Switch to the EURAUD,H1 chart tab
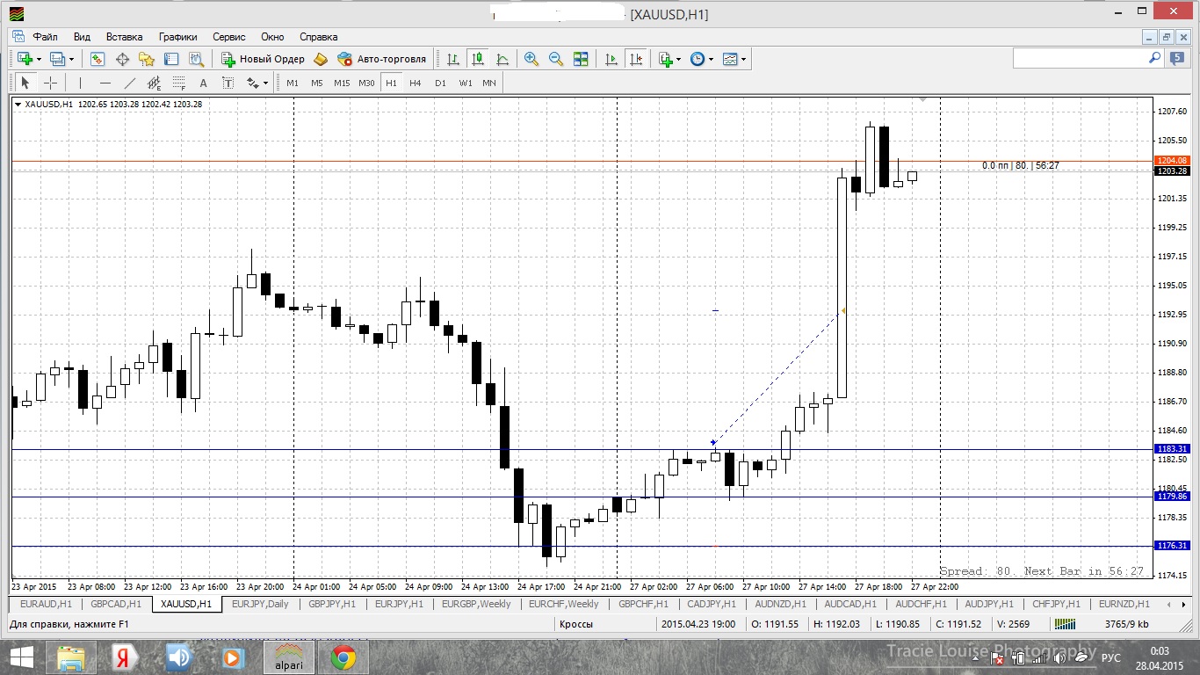 click(x=46, y=604)
